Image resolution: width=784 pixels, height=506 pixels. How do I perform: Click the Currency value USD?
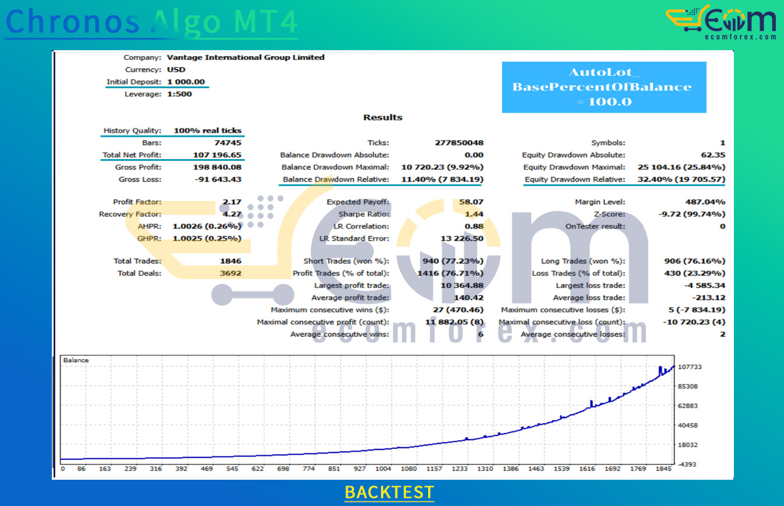176,70
